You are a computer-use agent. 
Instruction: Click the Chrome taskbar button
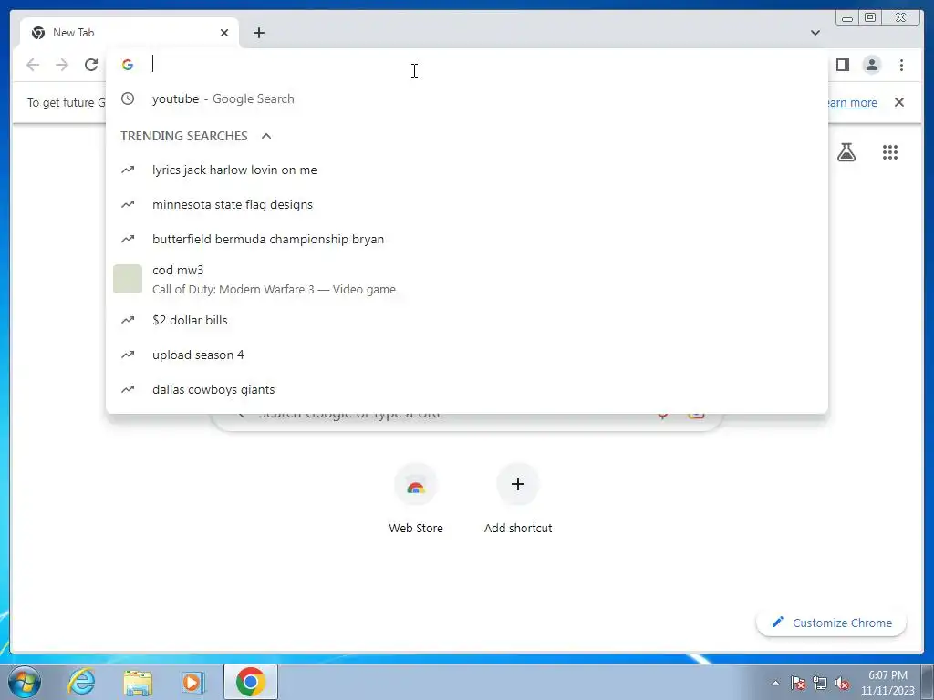tap(251, 682)
